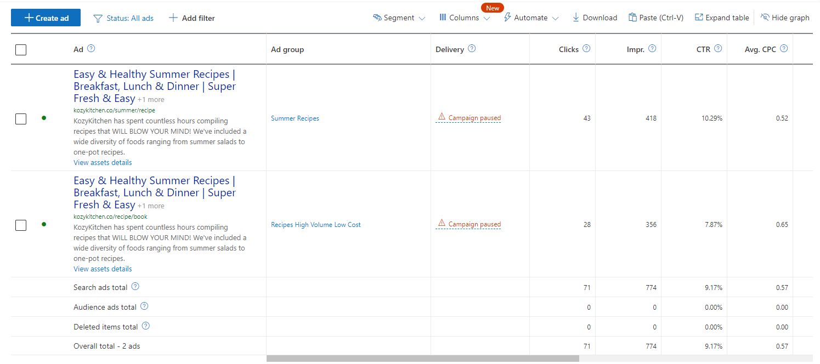This screenshot has width=820, height=364.
Task: Toggle the select-all checkbox in table header
Action: tap(21, 50)
